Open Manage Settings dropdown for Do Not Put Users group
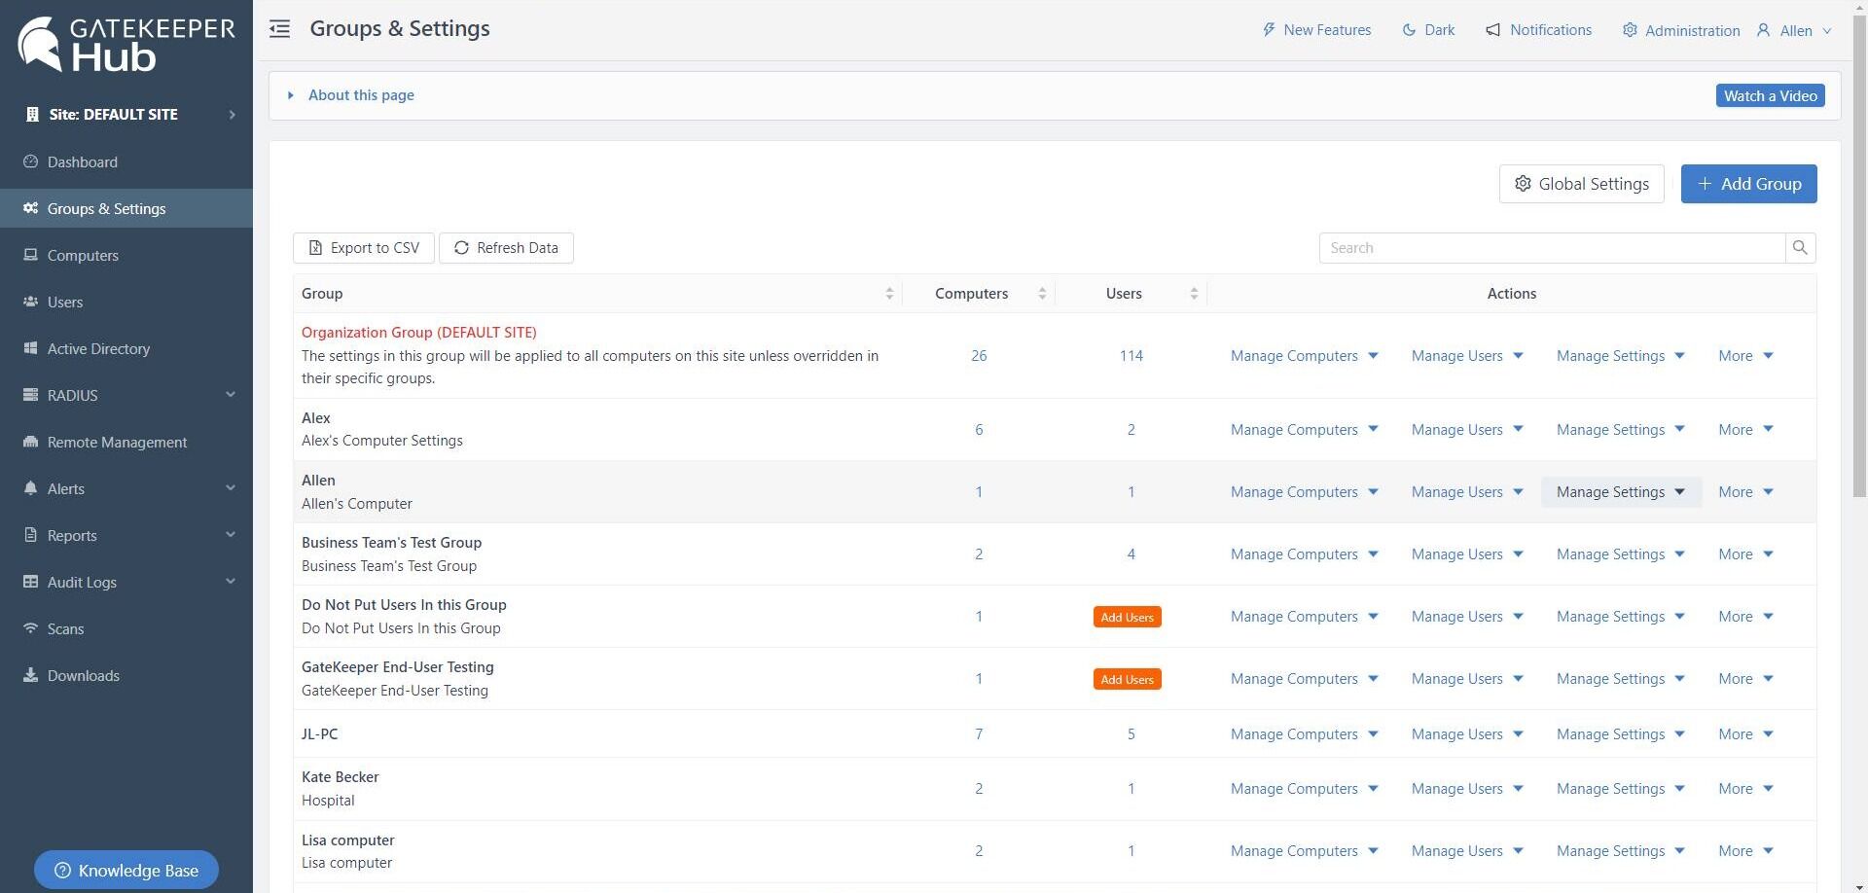Image resolution: width=1868 pixels, height=893 pixels. coord(1621,617)
